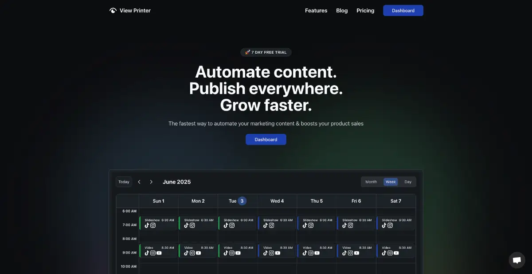532x274 pixels.
Task: Switch calendar to Month view
Action: click(x=371, y=182)
